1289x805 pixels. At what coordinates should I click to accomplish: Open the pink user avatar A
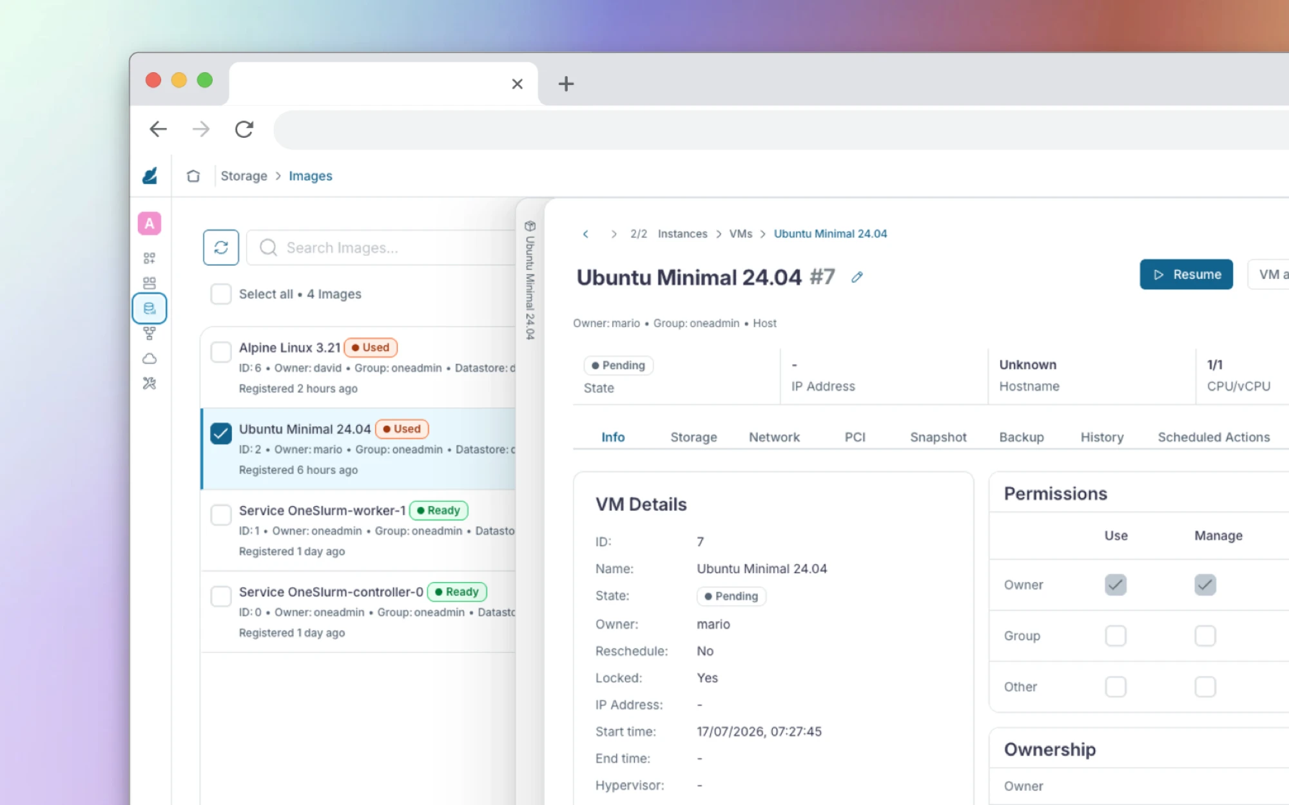click(150, 223)
